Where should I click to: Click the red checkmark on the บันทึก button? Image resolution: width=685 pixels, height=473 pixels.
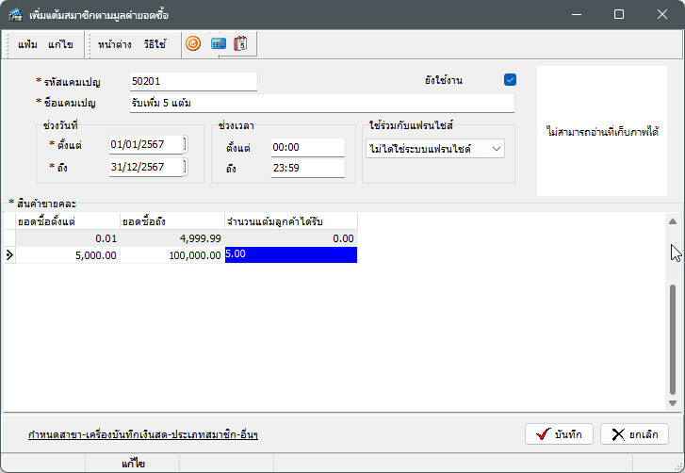point(542,434)
